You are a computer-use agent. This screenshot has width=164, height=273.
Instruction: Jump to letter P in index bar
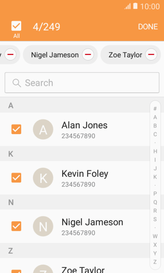[155, 193]
